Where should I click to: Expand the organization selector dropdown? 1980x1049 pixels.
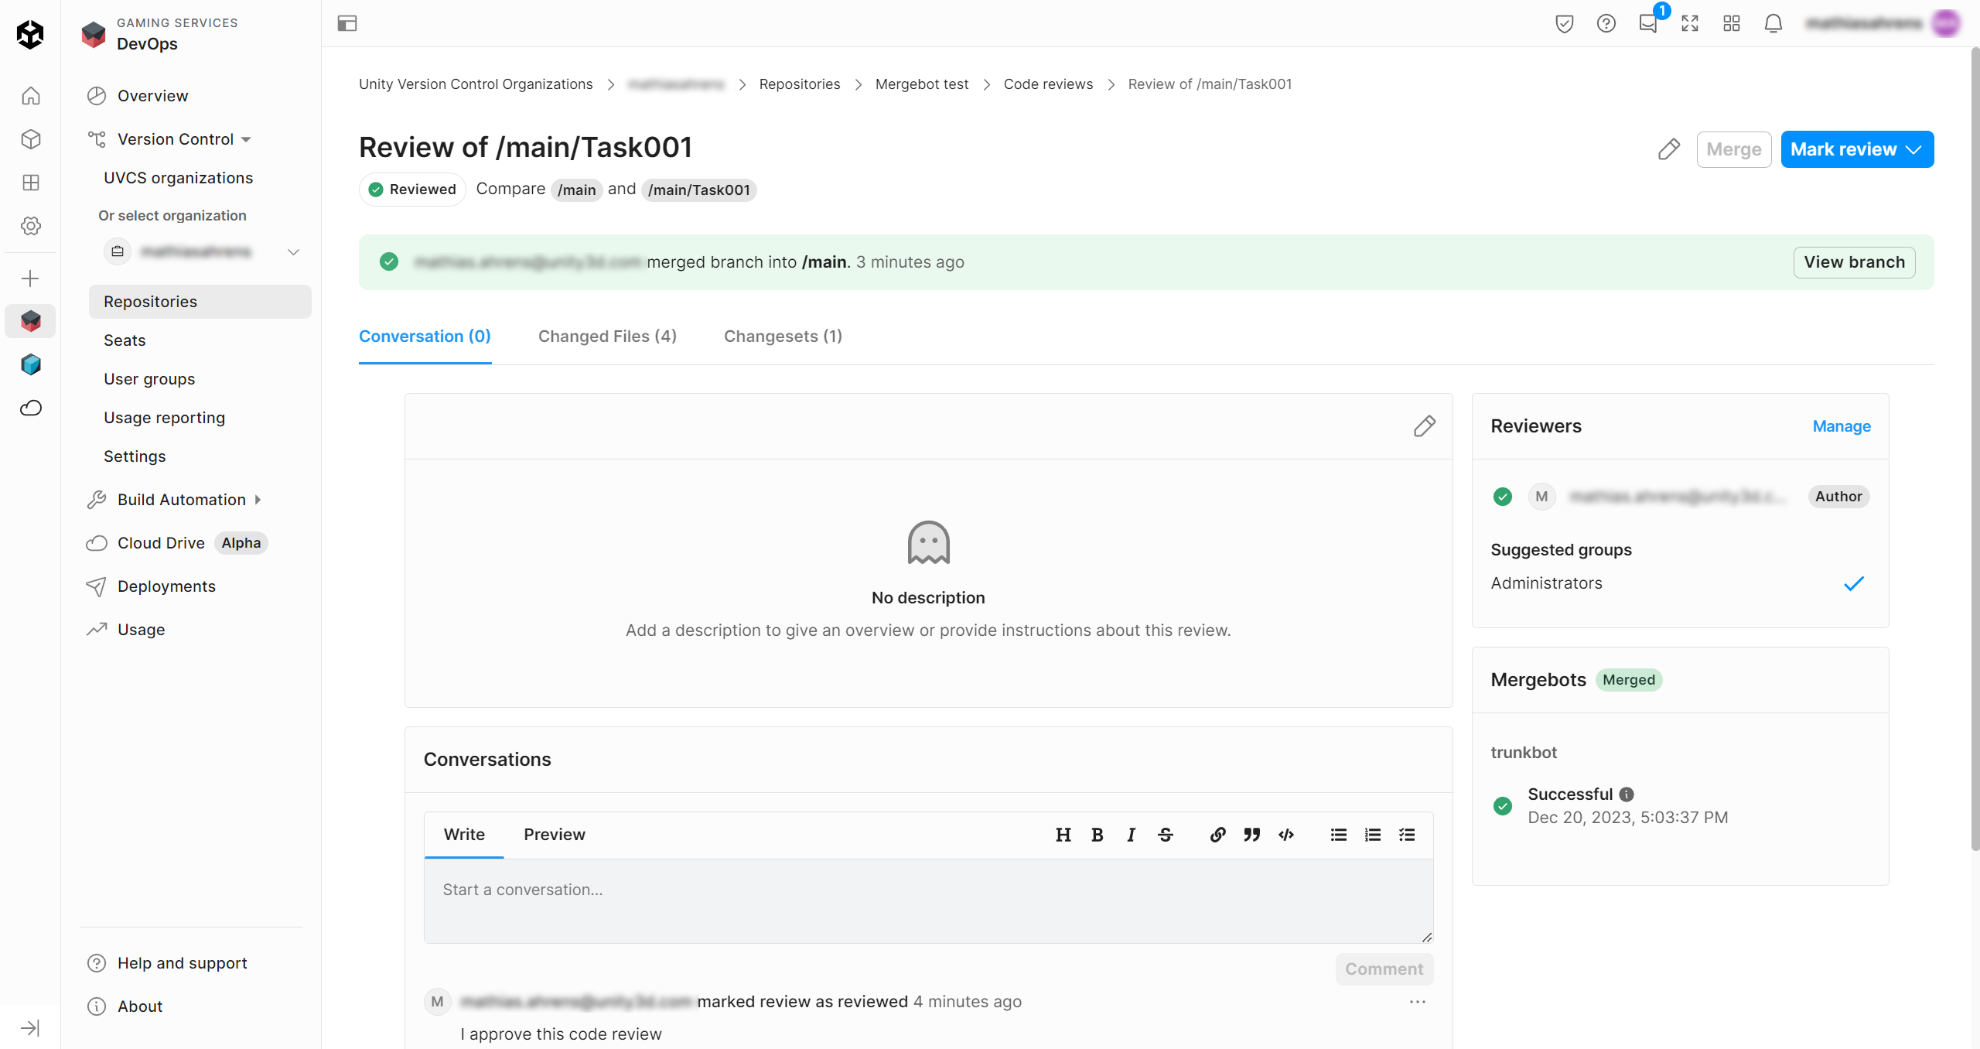pyautogui.click(x=293, y=252)
